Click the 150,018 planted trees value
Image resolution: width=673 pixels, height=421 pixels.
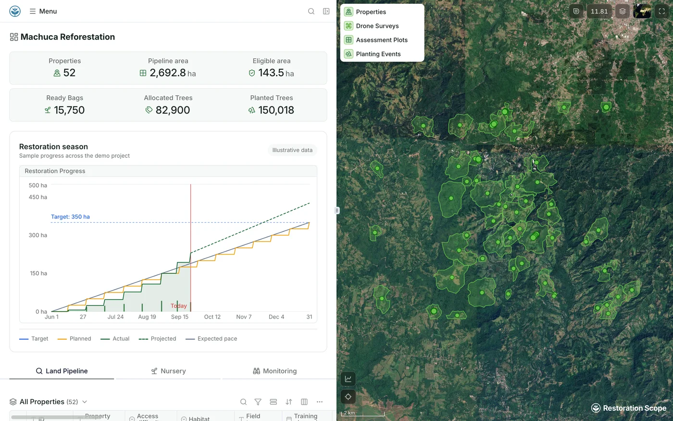point(276,110)
